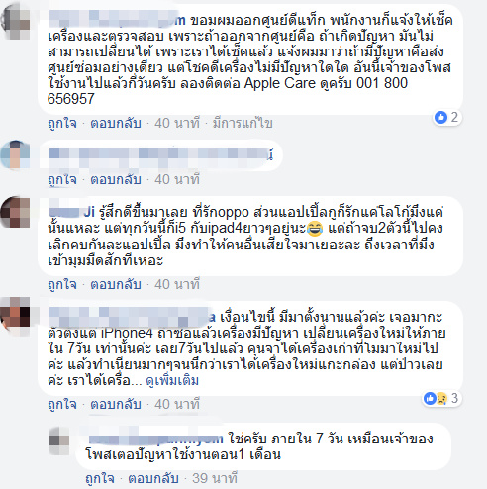Like the iPhone4 conditions comment
This screenshot has height=489, width=487.
pyautogui.click(x=62, y=404)
